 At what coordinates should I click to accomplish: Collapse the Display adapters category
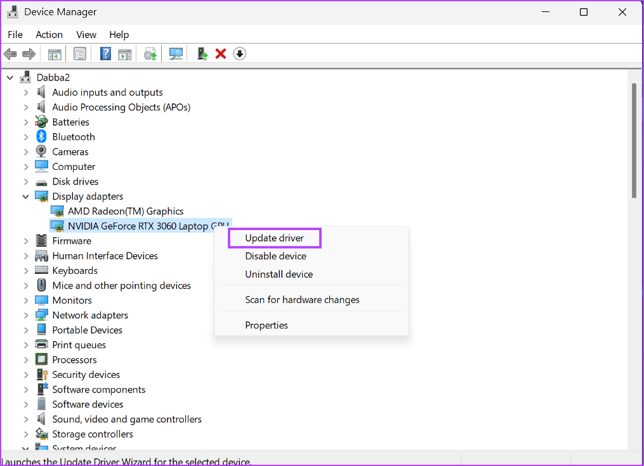click(25, 196)
